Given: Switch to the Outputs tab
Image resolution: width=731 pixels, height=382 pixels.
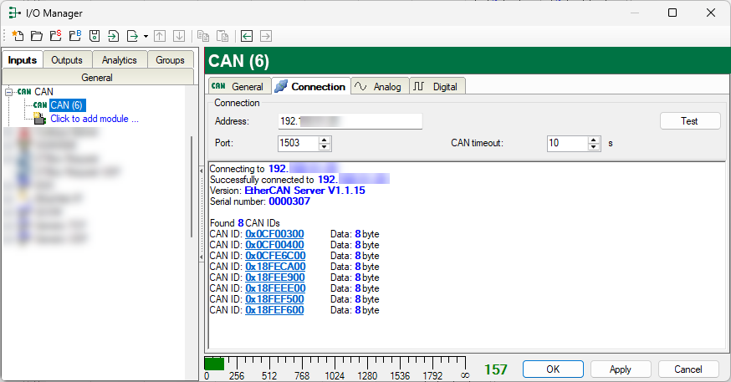Looking at the screenshot, I should 67,60.
